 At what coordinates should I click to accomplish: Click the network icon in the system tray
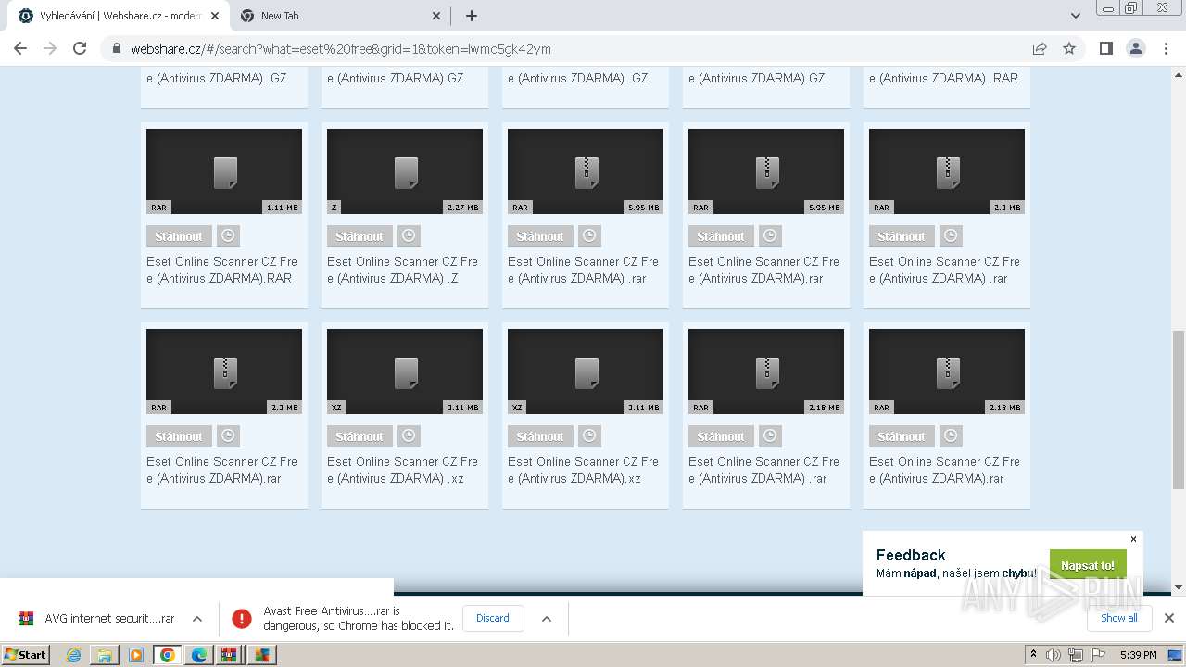pos(1076,655)
